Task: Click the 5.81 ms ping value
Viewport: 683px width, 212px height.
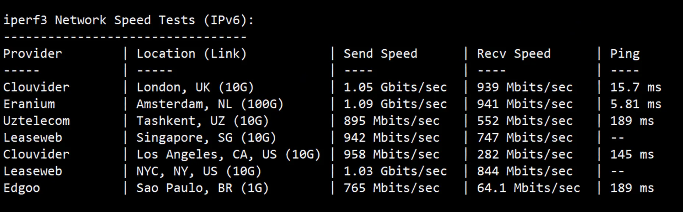Action: tap(636, 104)
